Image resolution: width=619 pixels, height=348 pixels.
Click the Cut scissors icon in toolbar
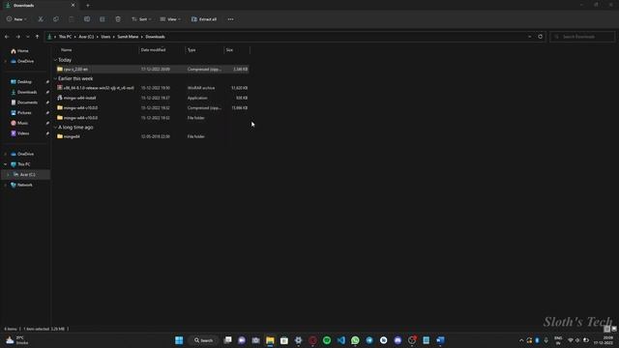coord(41,19)
